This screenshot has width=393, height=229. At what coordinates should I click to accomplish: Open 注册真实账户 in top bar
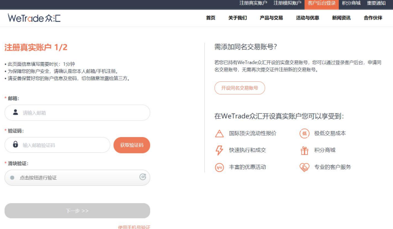[x=253, y=3]
